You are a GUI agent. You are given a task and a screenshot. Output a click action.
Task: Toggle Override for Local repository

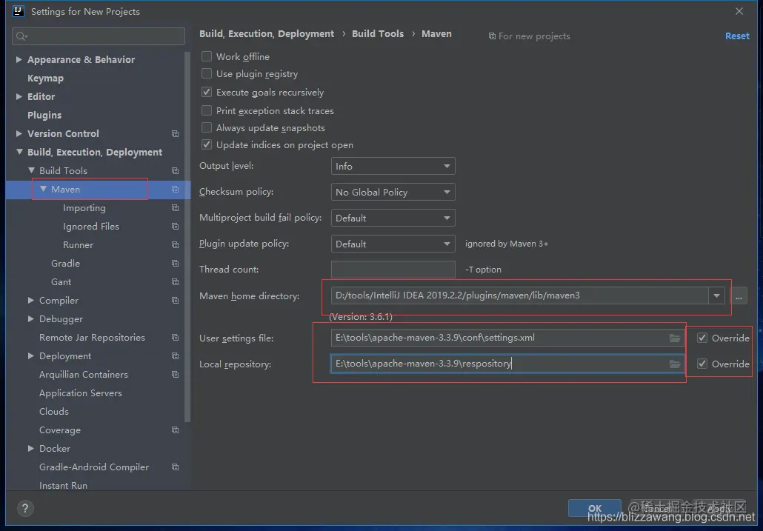702,364
